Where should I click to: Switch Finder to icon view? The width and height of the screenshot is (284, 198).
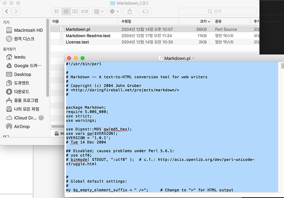[x=57, y=11]
